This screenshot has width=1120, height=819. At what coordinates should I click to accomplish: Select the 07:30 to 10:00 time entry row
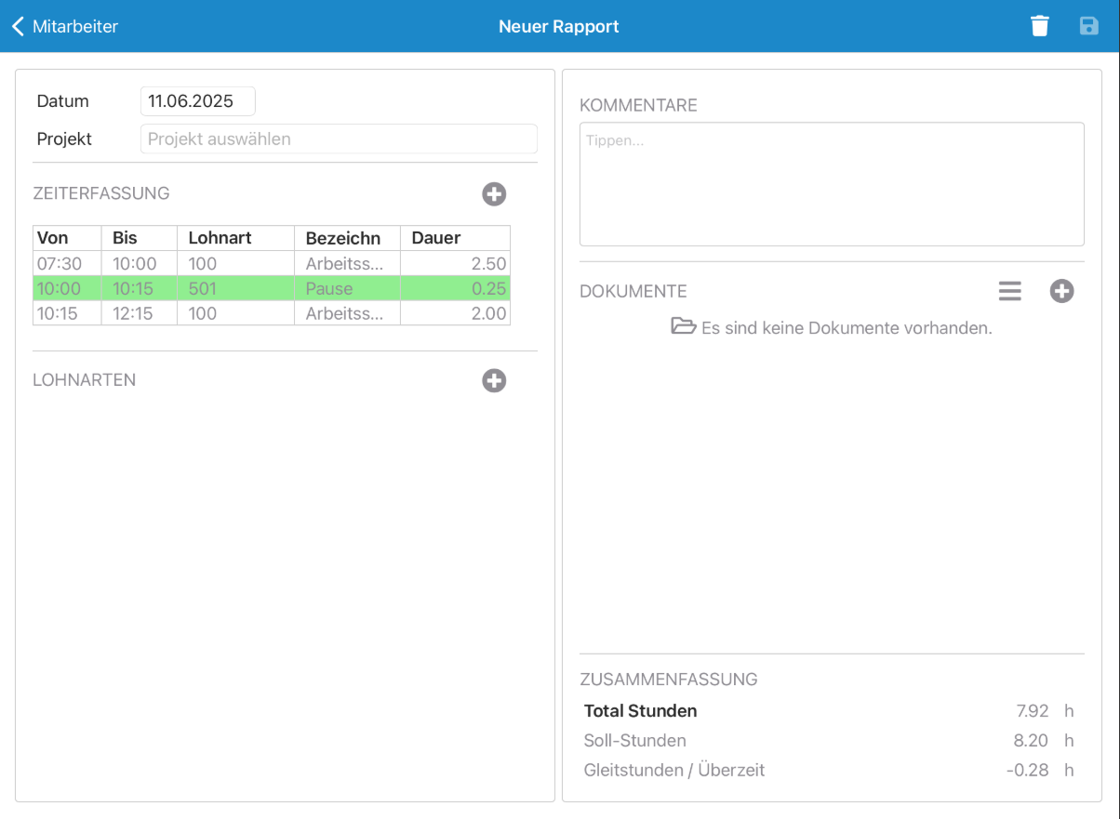click(271, 264)
